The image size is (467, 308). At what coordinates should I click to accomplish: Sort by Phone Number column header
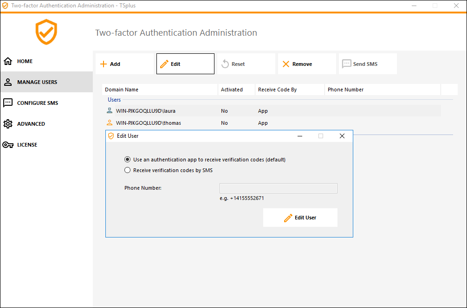pyautogui.click(x=383, y=90)
